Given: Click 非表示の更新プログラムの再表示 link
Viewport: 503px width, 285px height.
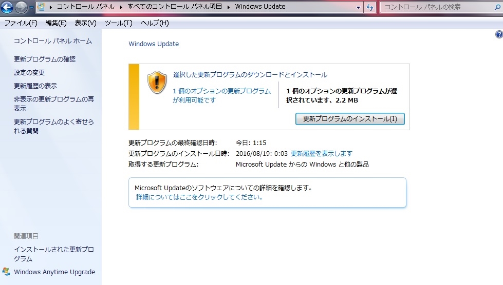Looking at the screenshot, I should pos(53,104).
